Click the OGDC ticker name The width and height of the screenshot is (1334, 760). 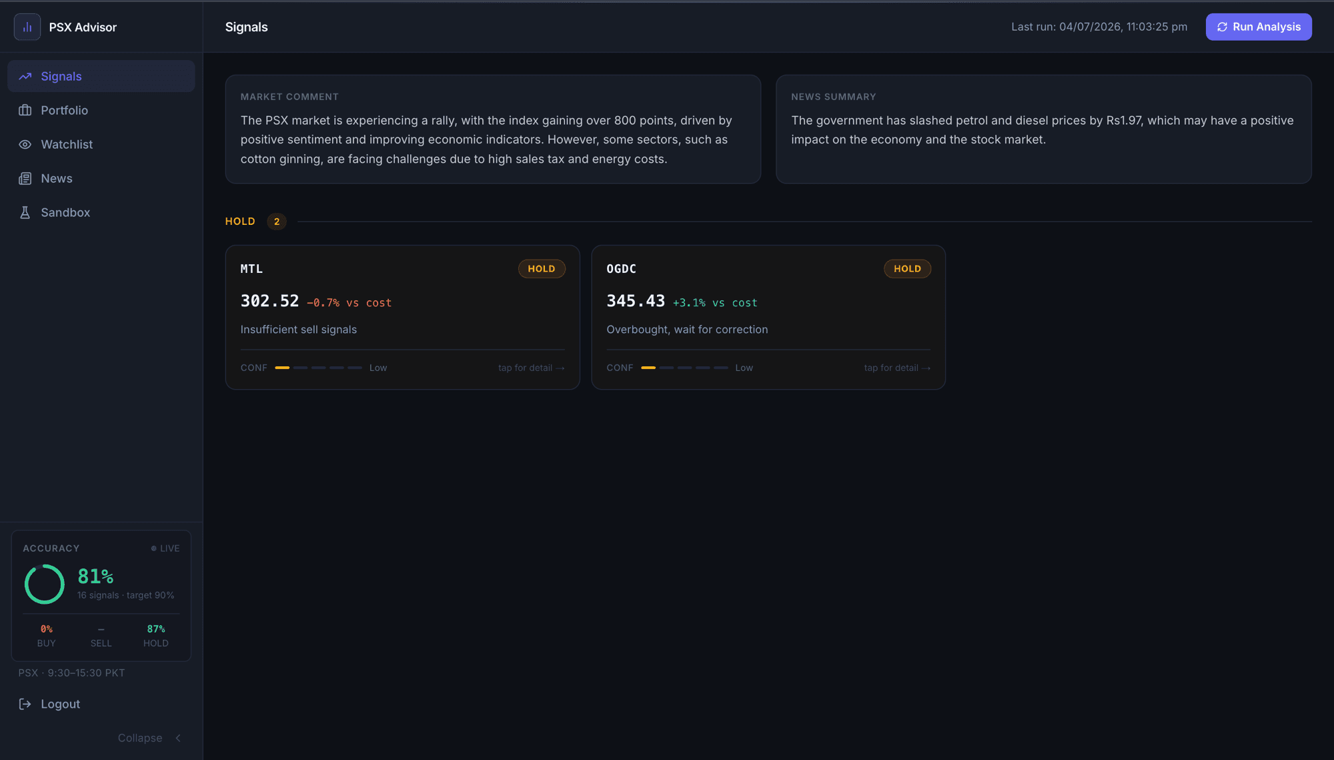tap(621, 269)
